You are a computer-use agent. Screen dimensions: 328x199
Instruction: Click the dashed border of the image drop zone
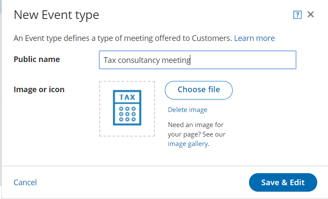coord(127,82)
